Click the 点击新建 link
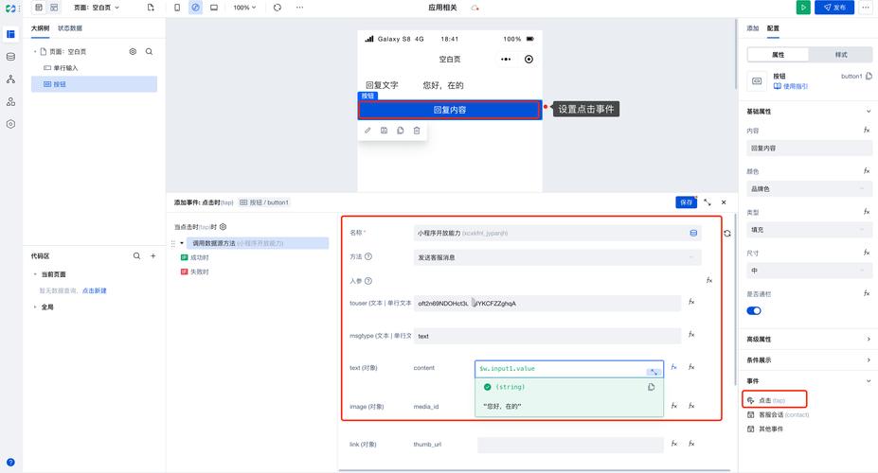Screen dimensions: 878x473 [x=94, y=290]
